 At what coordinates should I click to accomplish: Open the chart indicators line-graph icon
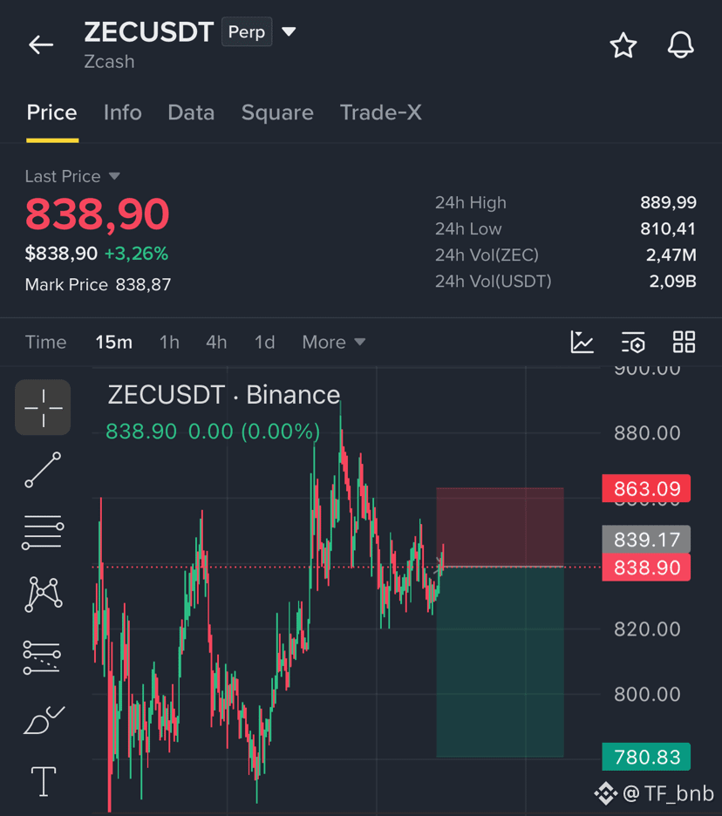582,342
